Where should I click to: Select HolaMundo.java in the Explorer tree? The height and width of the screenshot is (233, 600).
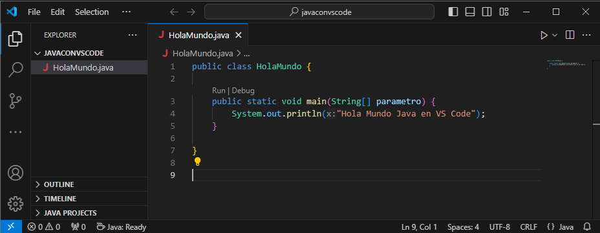pos(89,68)
